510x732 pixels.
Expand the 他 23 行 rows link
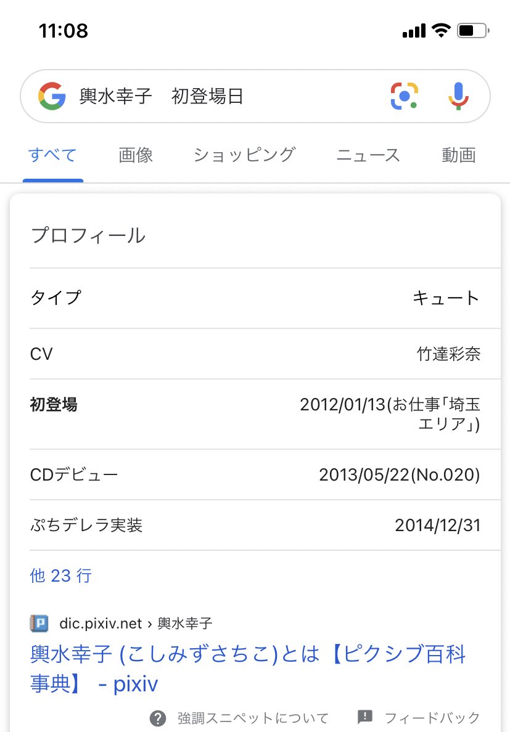point(60,575)
